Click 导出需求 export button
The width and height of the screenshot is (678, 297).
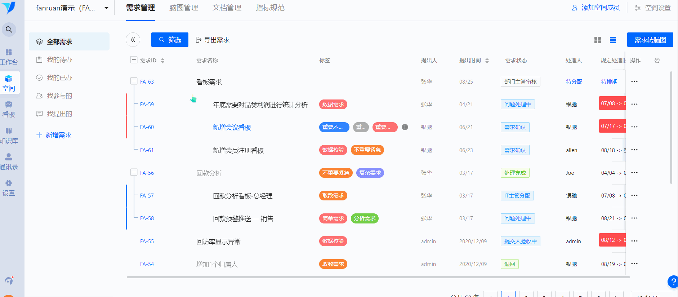pyautogui.click(x=213, y=40)
